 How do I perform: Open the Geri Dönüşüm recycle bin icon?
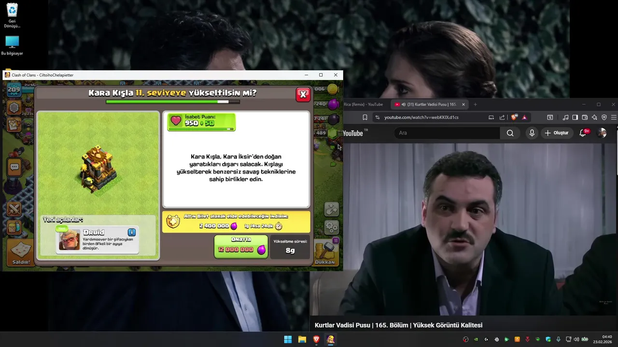click(12, 15)
